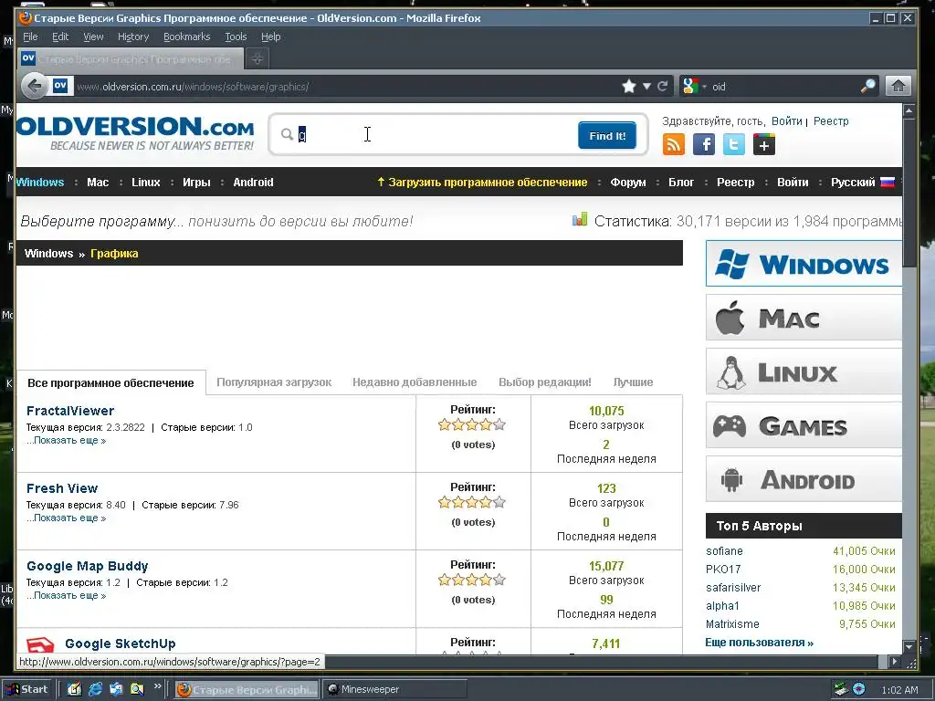Viewport: 935px width, 701px height.
Task: Rate FractalViewer with the fifth star
Action: [499, 424]
